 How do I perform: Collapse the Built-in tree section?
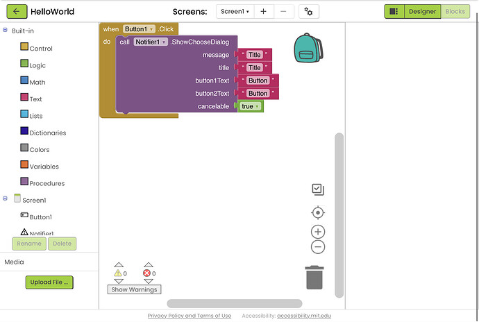6,30
